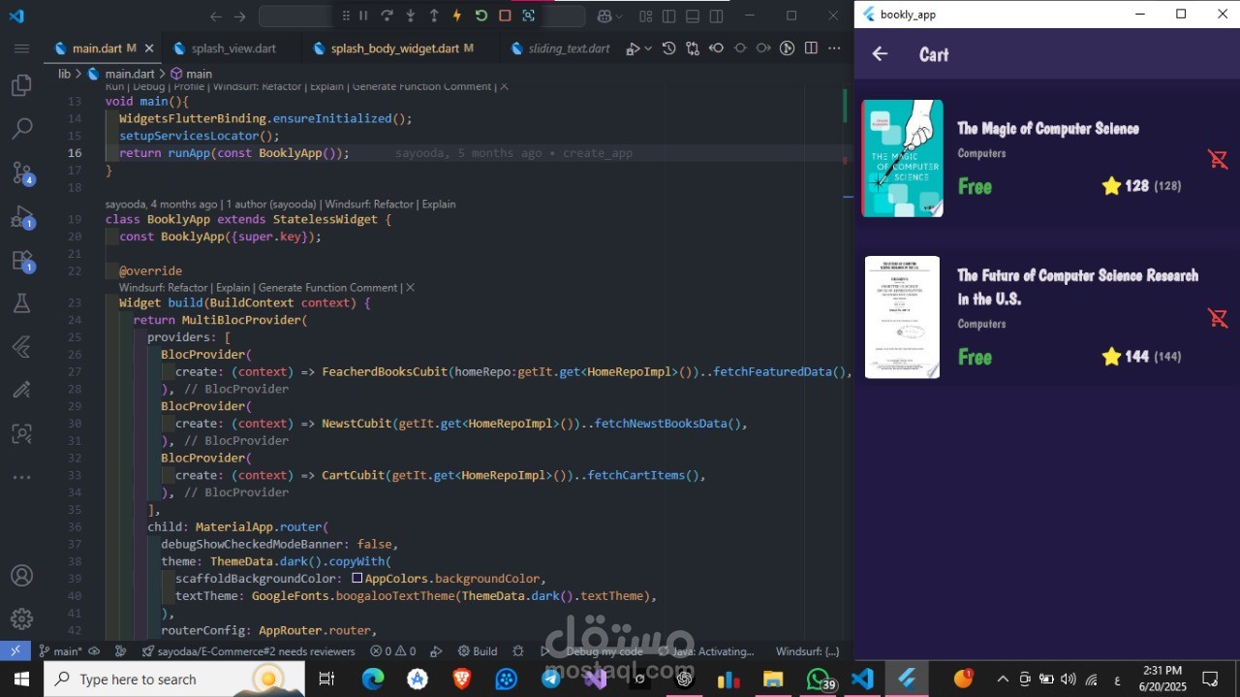The width and height of the screenshot is (1240, 697).
Task: Click the AppColors background color swatch
Action: click(x=357, y=579)
